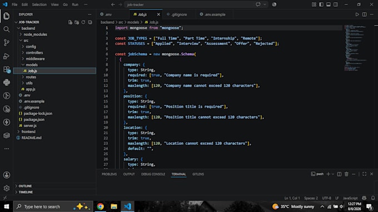378x212 pixels.
Task: Open the GITLENS panel tab
Action: point(198,174)
